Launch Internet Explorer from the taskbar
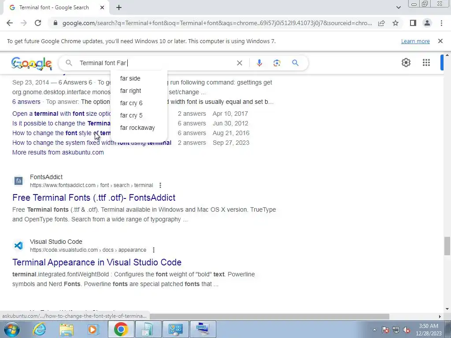 coord(39,329)
